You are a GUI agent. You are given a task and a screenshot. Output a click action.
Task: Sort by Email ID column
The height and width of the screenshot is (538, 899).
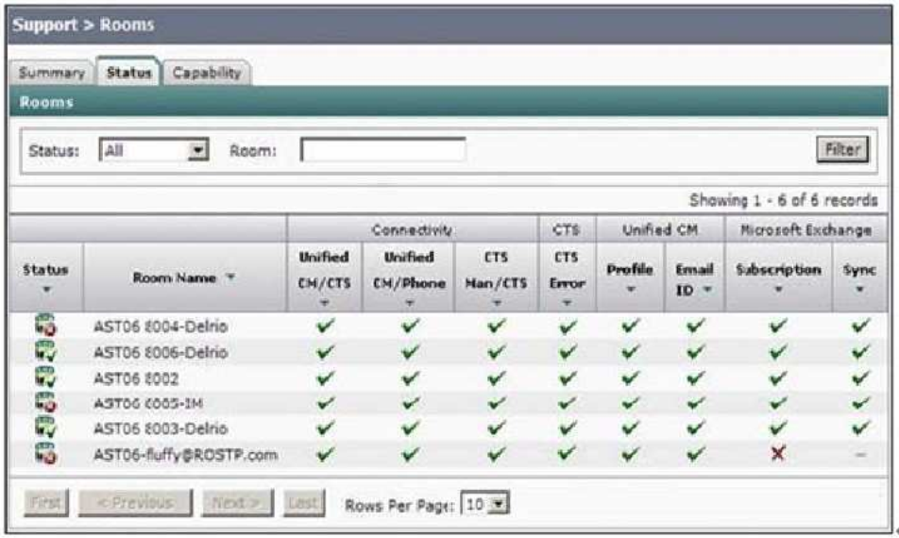coord(707,290)
